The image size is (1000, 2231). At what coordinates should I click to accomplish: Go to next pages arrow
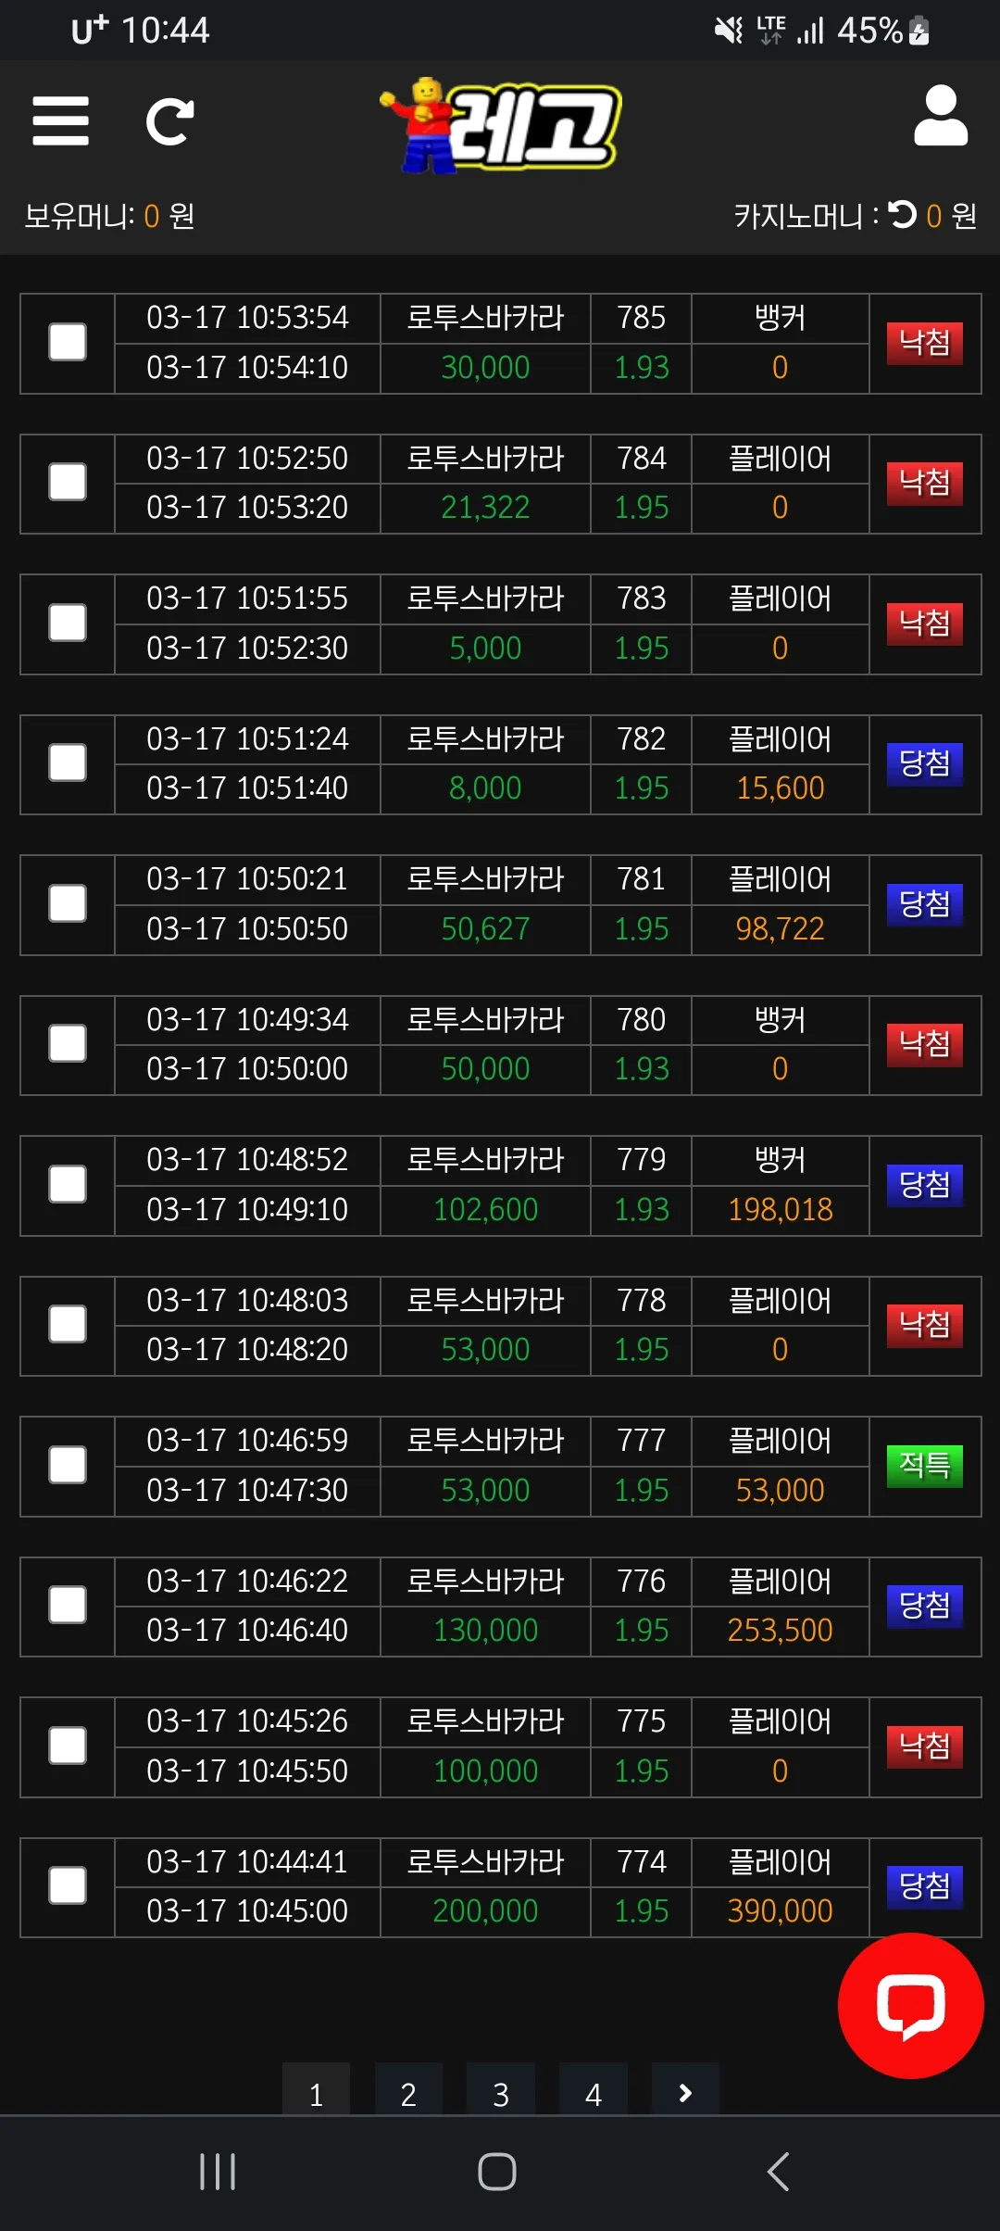pyautogui.click(x=685, y=2092)
